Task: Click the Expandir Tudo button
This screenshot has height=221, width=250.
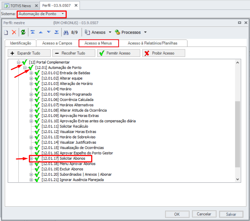Action: 29,53
